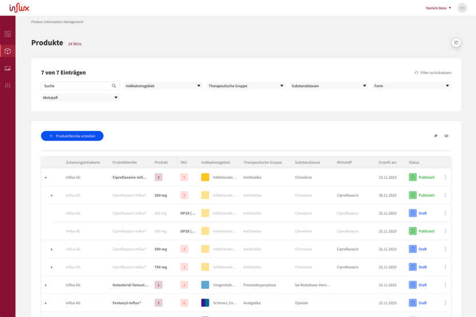Viewport: 476px width, 317px height.
Task: Open the Substanzklassen filter dropdown
Action: (329, 86)
